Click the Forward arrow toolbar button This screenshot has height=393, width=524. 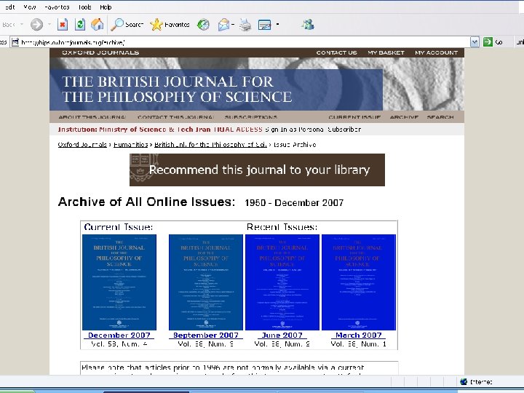[37, 25]
